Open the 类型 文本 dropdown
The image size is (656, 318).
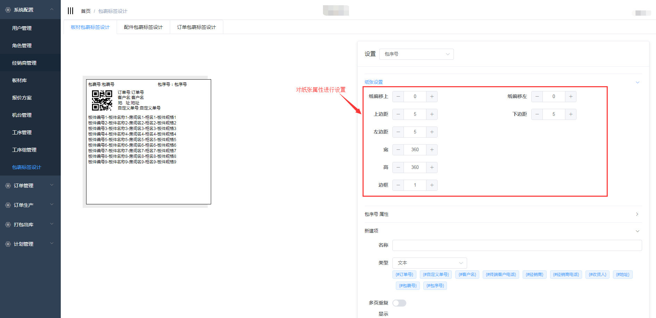[x=430, y=263]
